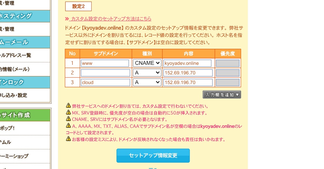Click the cloud subdomain text field
This screenshot has width=324, height=169.
coord(105,82)
